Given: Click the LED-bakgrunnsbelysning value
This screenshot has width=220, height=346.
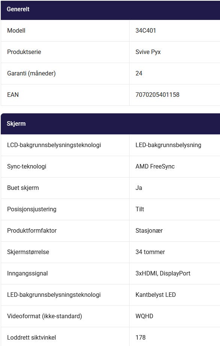Looking at the screenshot, I should [x=168, y=145].
